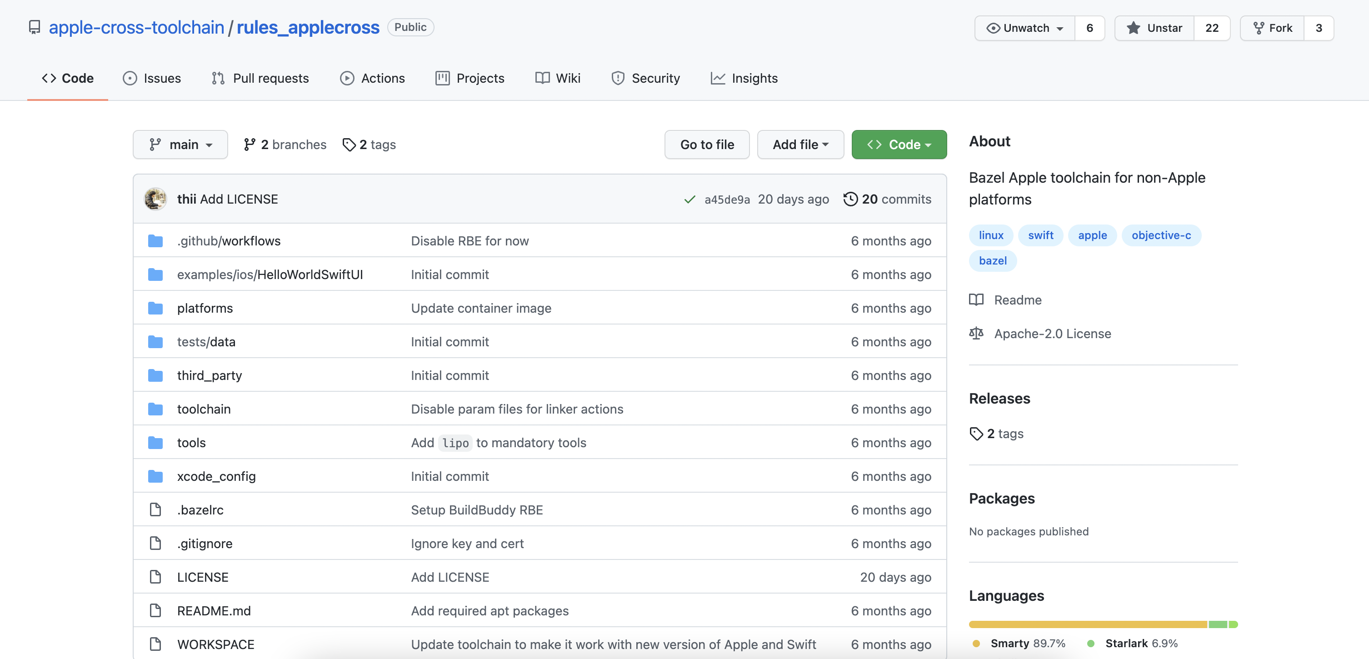Click the Readme book icon
The image size is (1369, 659).
pos(976,300)
